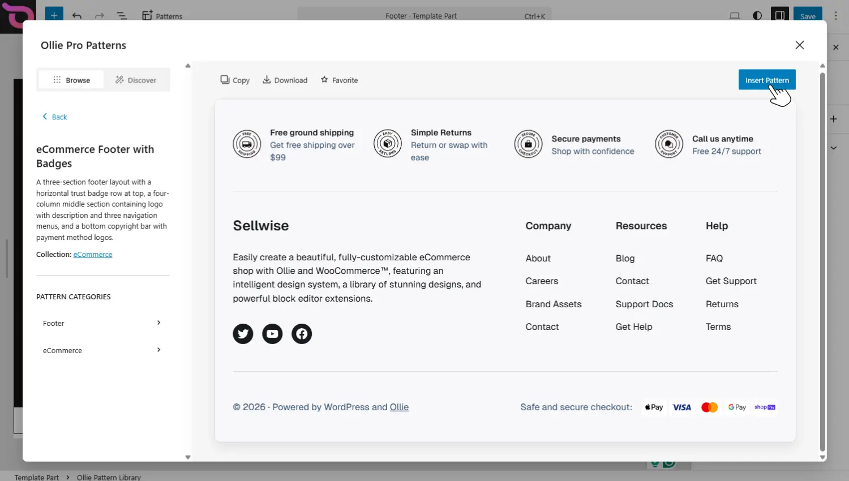Close the Ollie Pro Patterns modal
The image size is (849, 481).
click(799, 45)
